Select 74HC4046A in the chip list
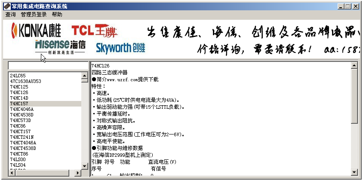Screen dimensions: 363x180 (46, 109)
